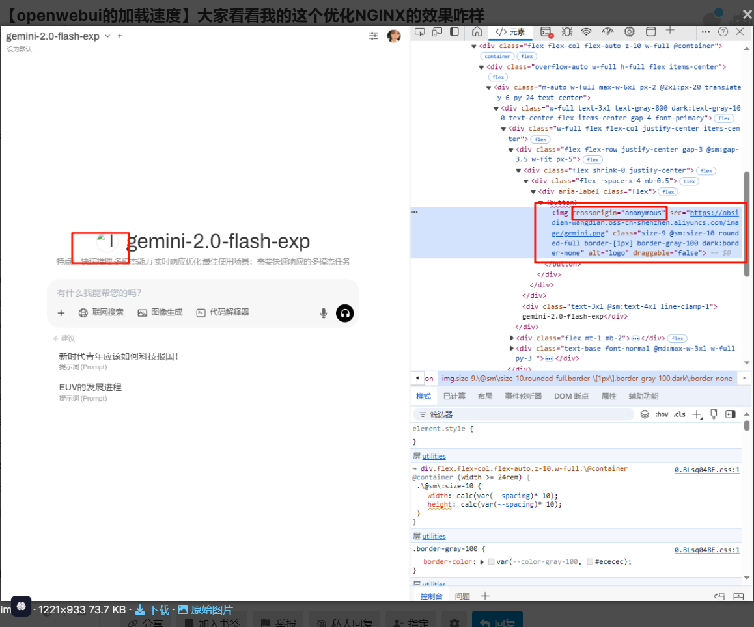The height and width of the screenshot is (627, 754).
Task: Click the breadcrumb scroll-right arrow
Action: pos(744,378)
